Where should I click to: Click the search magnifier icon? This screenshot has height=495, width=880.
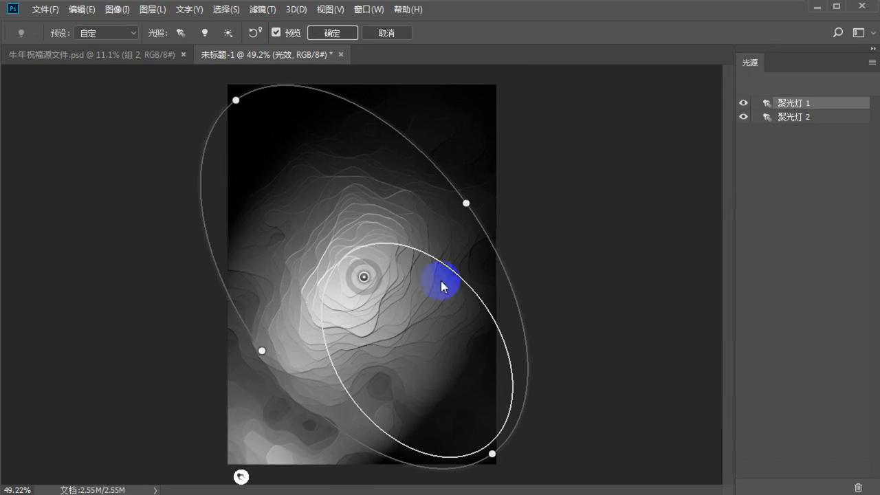837,33
